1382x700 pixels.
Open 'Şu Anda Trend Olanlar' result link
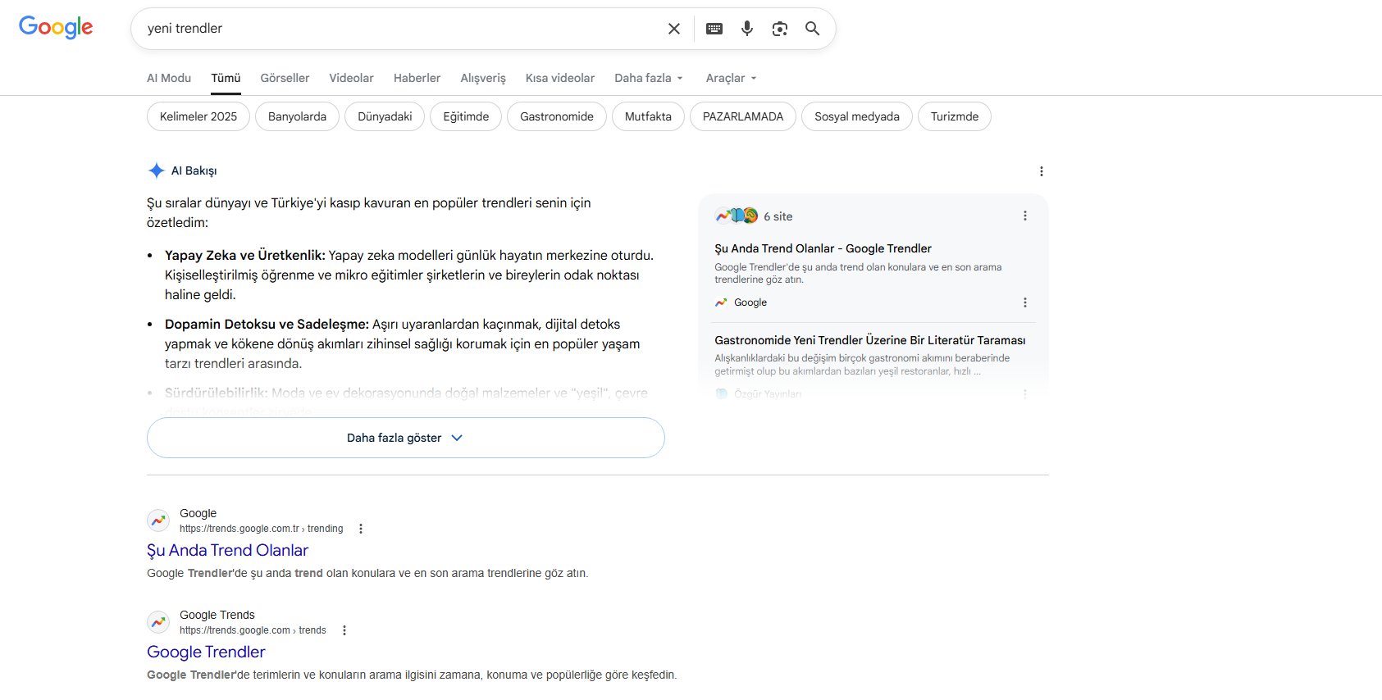[227, 550]
